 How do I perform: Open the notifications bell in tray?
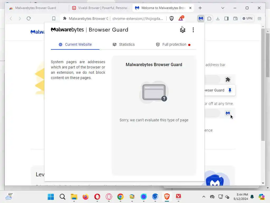pyautogui.click(x=252, y=197)
